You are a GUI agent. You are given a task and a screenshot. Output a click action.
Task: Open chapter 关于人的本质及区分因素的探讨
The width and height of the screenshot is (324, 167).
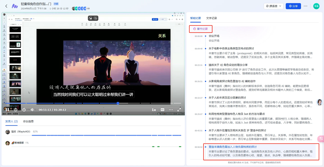click(x=227, y=98)
